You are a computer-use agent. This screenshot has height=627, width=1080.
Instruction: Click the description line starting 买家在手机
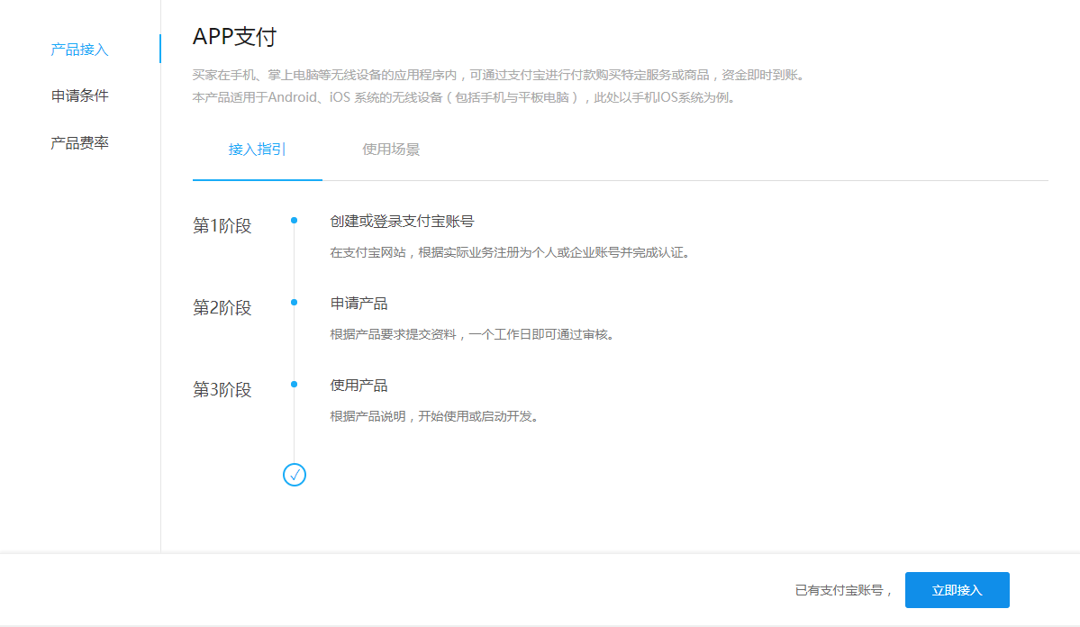tap(499, 75)
